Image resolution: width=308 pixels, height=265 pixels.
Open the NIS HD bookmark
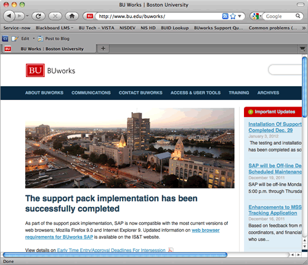148,28
